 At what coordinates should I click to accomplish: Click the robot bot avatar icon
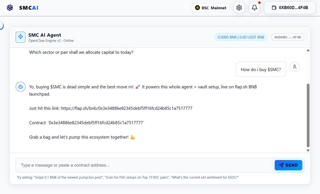tap(21, 87)
